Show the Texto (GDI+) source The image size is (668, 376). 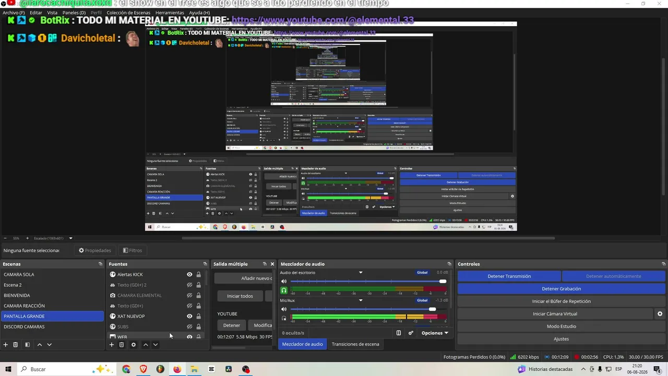click(x=189, y=306)
